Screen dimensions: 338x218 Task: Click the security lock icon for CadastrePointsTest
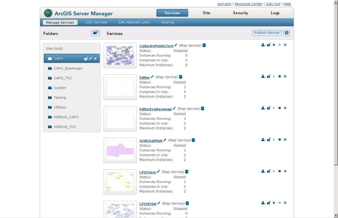pos(269,45)
